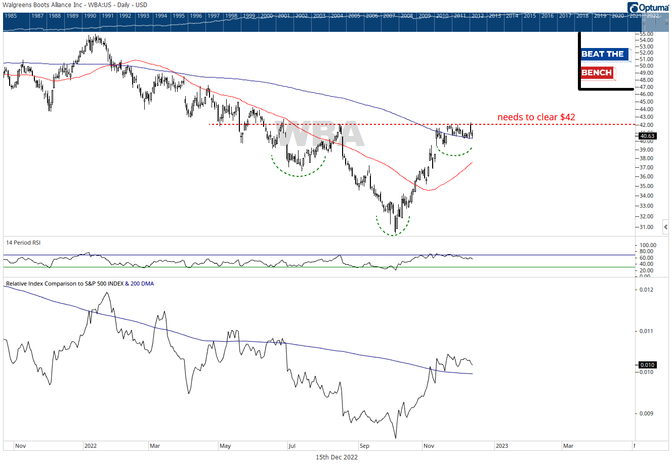Select the green dotted arc under the lowest candles
The width and height of the screenshot is (672, 467).
click(x=393, y=226)
